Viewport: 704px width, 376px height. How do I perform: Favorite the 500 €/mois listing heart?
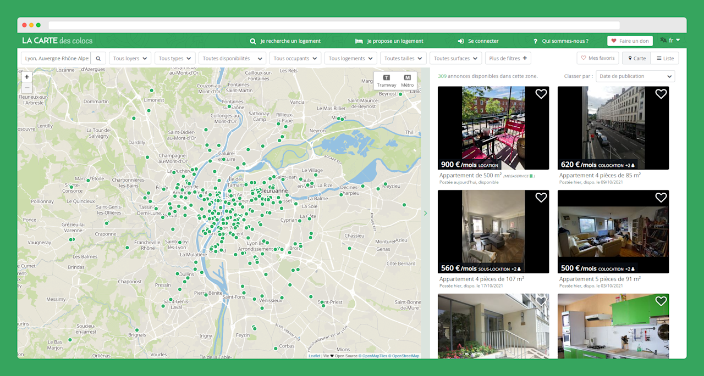pyautogui.click(x=661, y=198)
